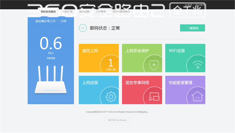Image resolution: width=235 pixels, height=133 pixels.
Task: Open the WiFi设置 tile title
Action: [x=177, y=51]
